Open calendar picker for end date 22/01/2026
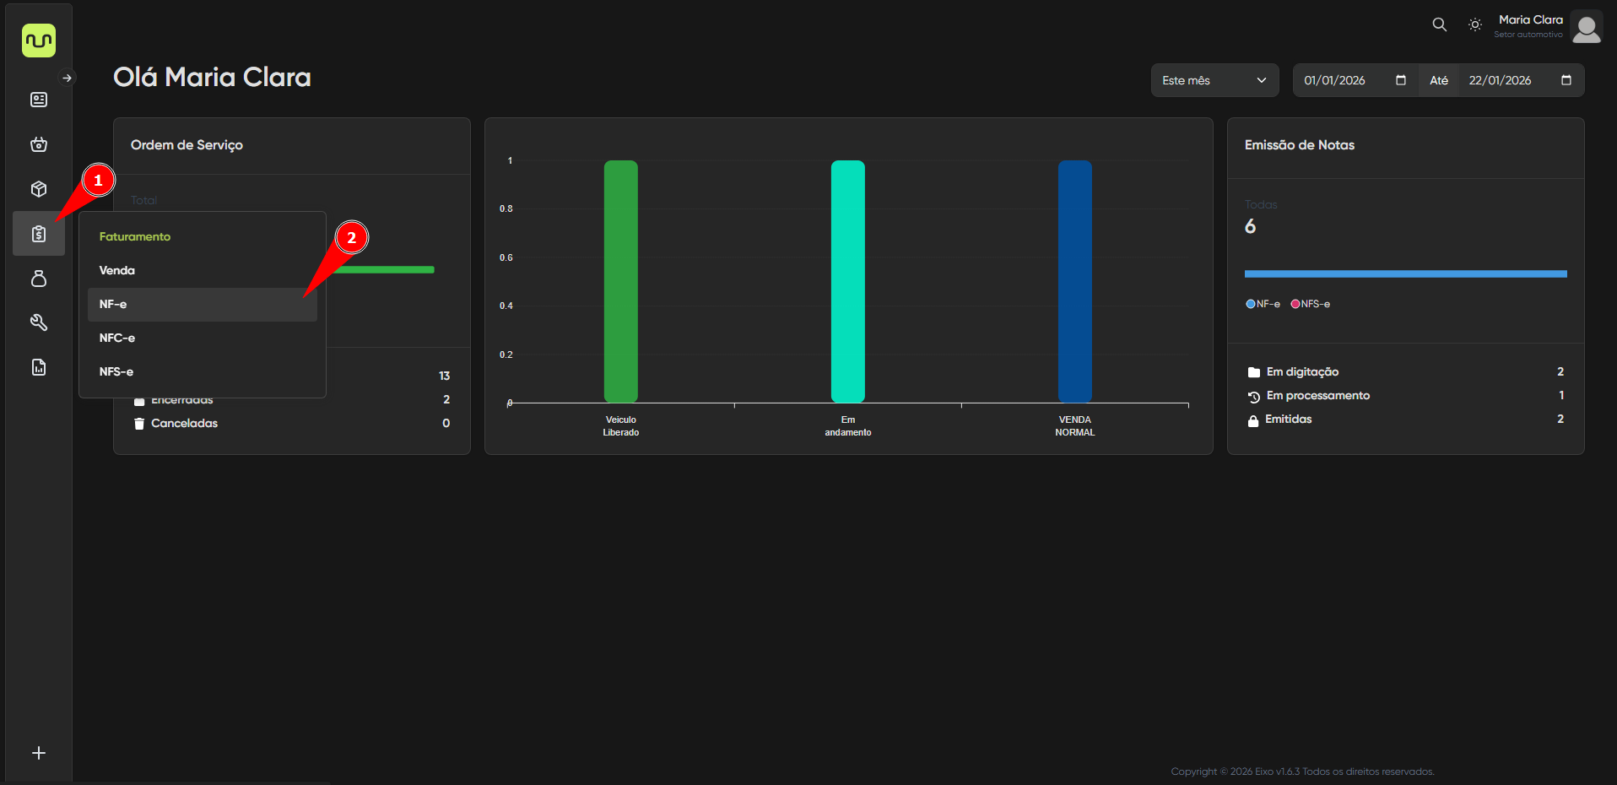 click(1566, 80)
